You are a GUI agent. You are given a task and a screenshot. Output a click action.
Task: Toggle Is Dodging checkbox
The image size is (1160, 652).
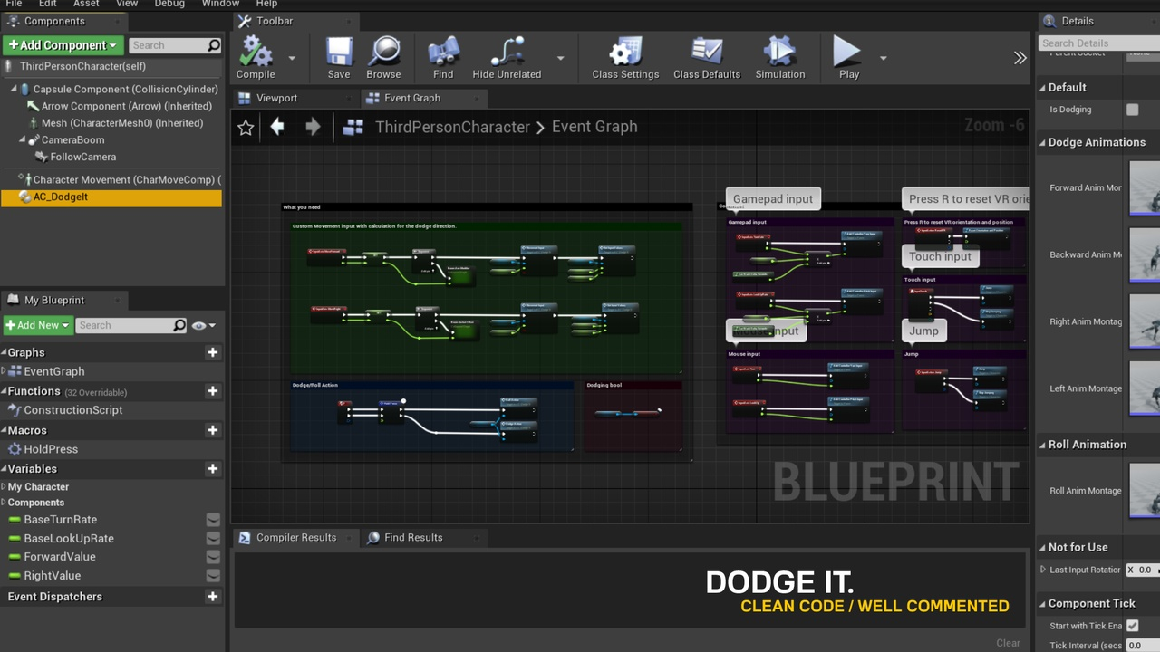tap(1132, 110)
